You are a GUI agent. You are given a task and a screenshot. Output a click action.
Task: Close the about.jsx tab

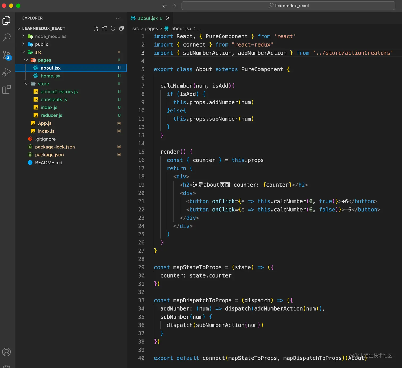pos(168,18)
